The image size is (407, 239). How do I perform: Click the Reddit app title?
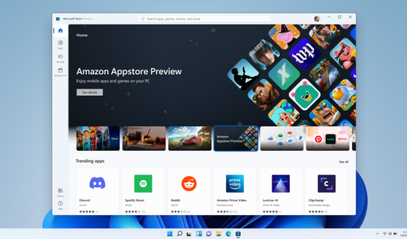click(x=176, y=200)
